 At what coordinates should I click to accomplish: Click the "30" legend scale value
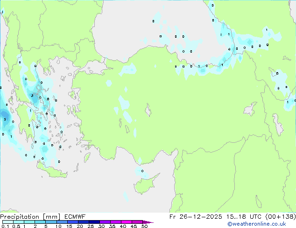tap(101, 226)
